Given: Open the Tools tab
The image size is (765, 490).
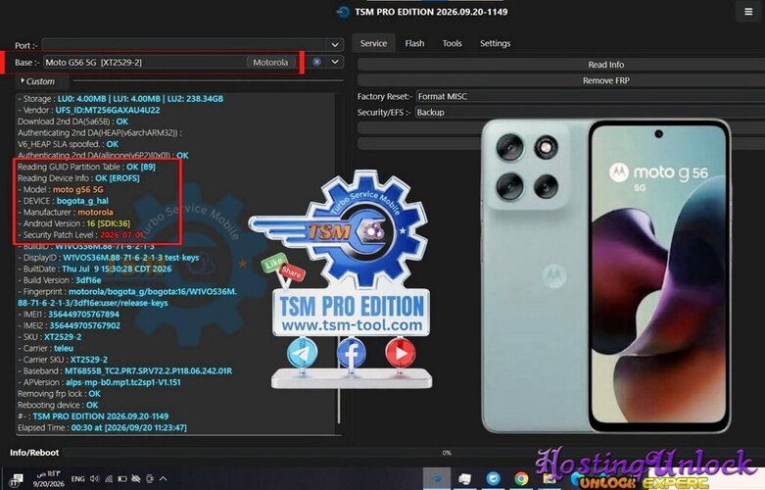Looking at the screenshot, I should (452, 43).
